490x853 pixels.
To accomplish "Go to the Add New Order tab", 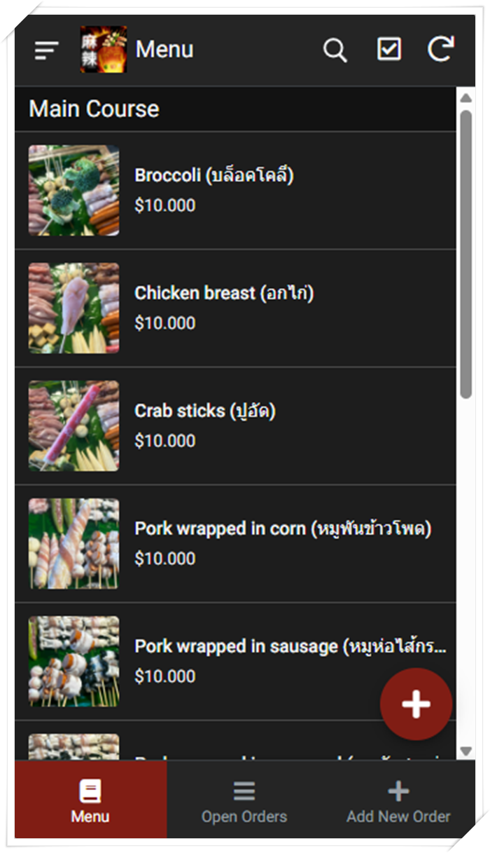I will (x=398, y=800).
